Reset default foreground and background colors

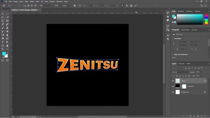[x=3, y=57]
